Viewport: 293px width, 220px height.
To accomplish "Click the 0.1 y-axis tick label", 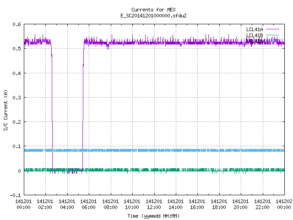I will point(16,146).
